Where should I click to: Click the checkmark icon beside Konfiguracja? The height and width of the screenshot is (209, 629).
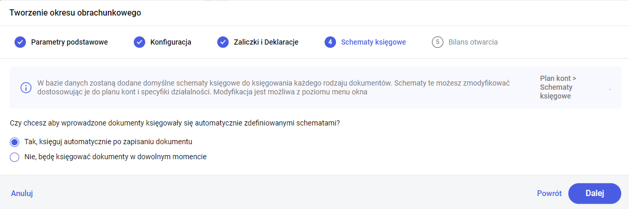pyautogui.click(x=139, y=42)
